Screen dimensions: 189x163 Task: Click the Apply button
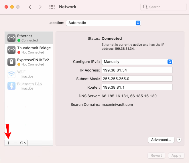coord(176,156)
